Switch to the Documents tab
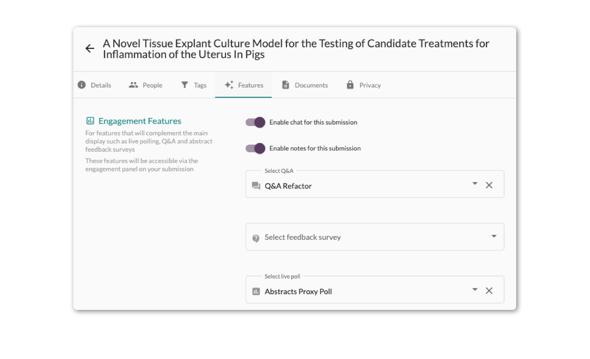This screenshot has height=359, width=590. 311,85
